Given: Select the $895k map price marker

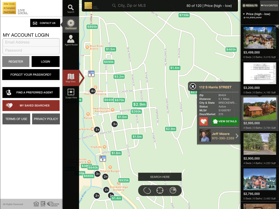Looking at the screenshot, I should tap(92, 27).
